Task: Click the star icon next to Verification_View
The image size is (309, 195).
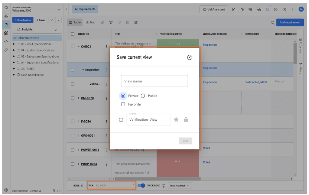Action: [176, 120]
